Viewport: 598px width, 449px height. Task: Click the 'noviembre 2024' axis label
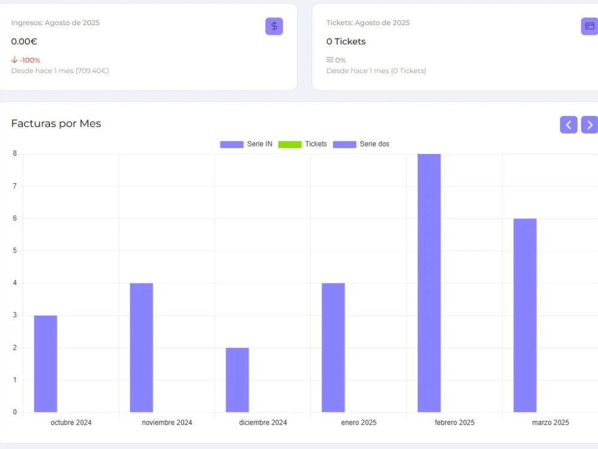(x=167, y=423)
